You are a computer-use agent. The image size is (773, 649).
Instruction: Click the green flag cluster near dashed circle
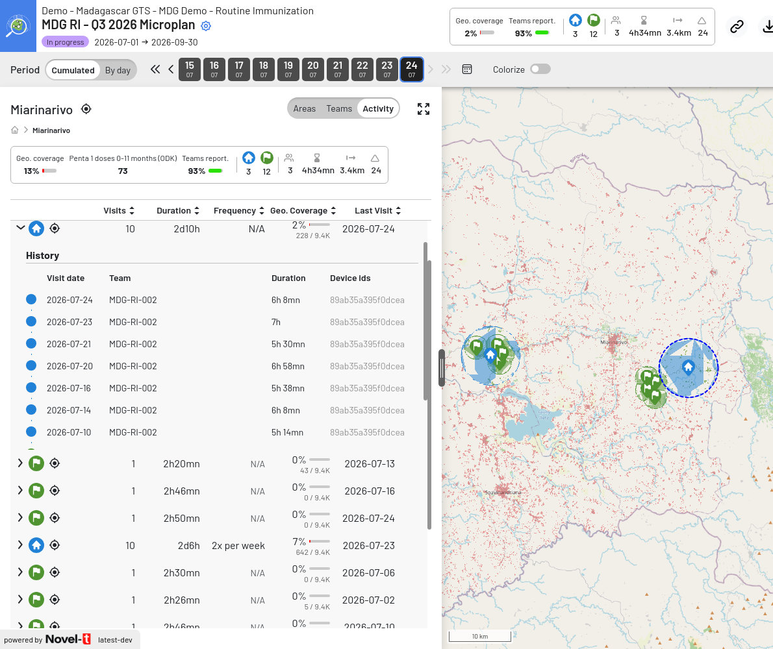pos(651,387)
